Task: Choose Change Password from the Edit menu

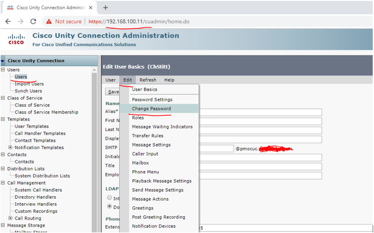Action: [x=152, y=108]
